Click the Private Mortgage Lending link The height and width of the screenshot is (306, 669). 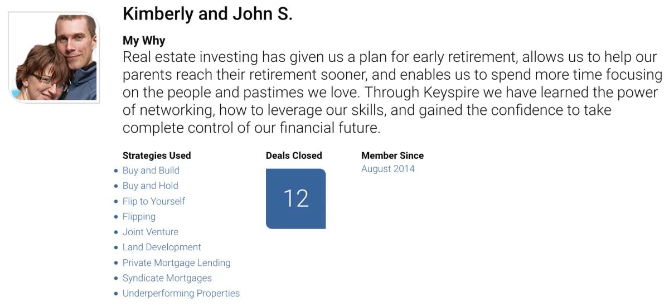click(177, 263)
